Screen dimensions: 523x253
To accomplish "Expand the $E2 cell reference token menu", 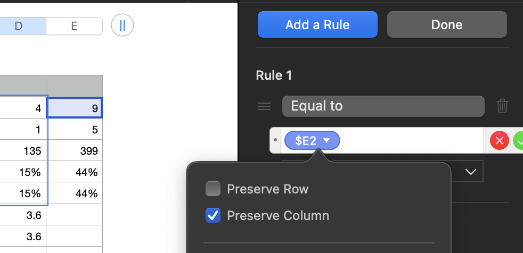I will pyautogui.click(x=327, y=141).
